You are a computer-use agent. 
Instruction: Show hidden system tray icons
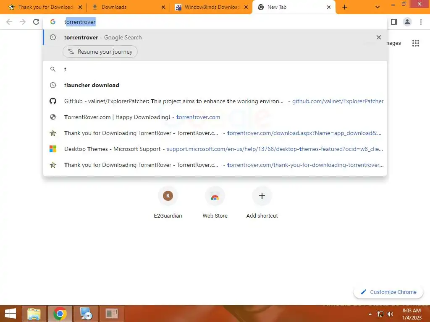[x=370, y=314]
